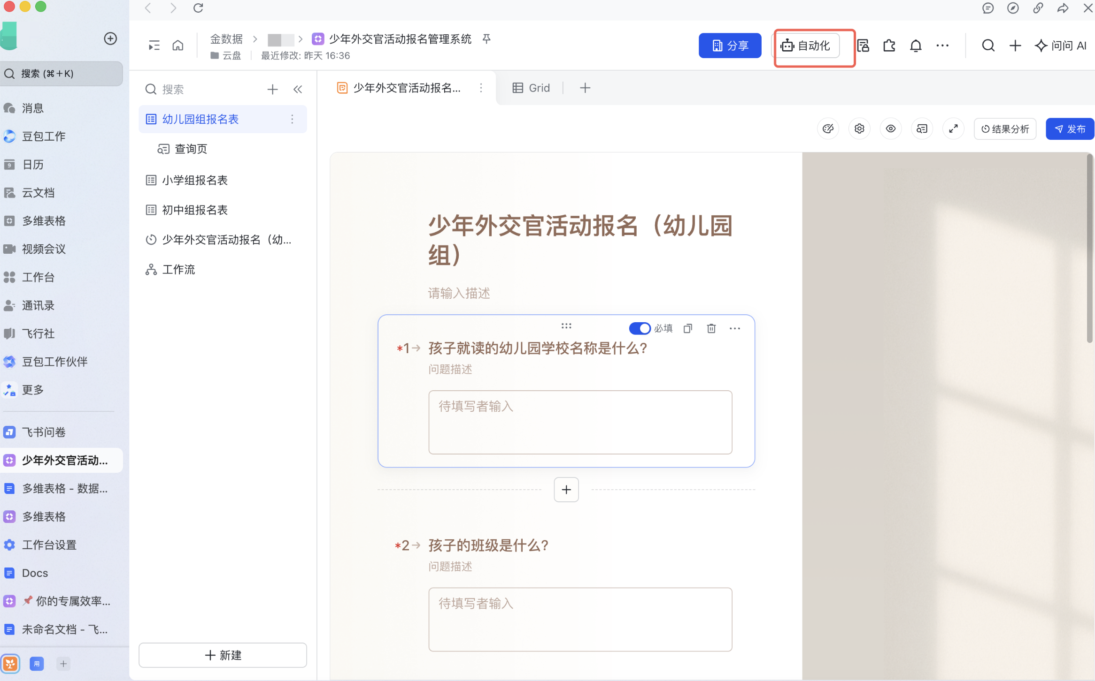Click the drag handle dots on question 1
The width and height of the screenshot is (1095, 681).
click(x=566, y=326)
